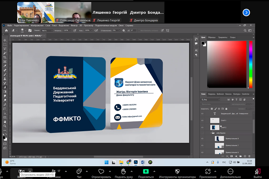This screenshot has height=179, width=269.
Task: Open smoothing options gear icon
Action: pos(123,30)
